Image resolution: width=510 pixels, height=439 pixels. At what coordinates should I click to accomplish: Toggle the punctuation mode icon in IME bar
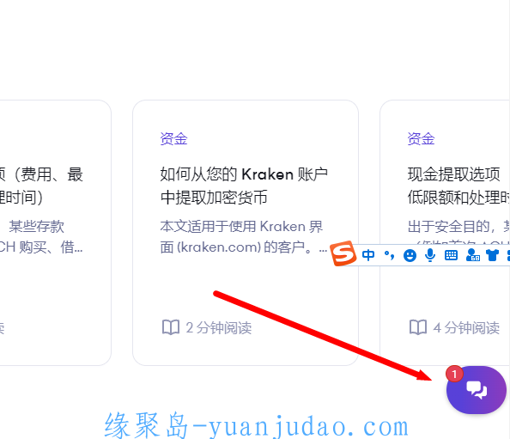pos(389,255)
